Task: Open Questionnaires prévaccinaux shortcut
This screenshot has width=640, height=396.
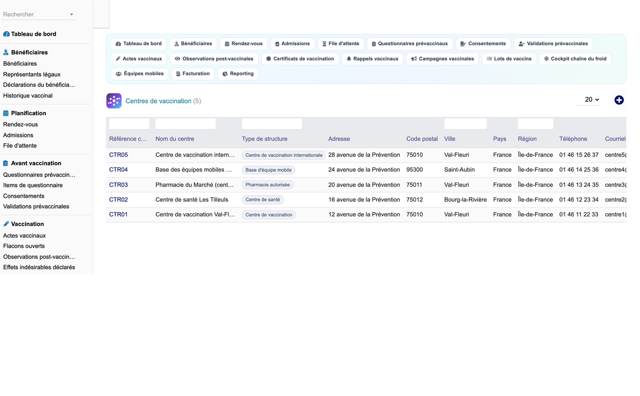Action: tap(410, 44)
